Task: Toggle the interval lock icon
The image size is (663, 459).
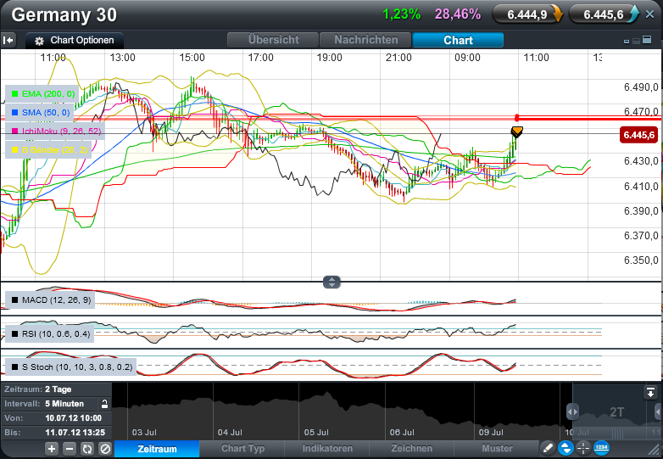Action: coord(104,404)
